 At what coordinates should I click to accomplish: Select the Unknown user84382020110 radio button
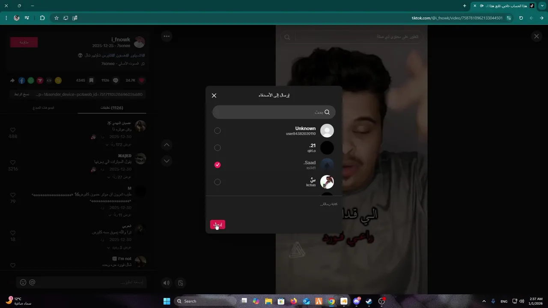click(x=217, y=130)
